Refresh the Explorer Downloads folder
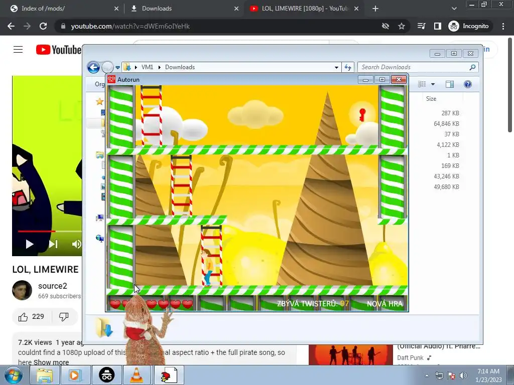Viewport: 514px width, 385px height. coord(348,68)
